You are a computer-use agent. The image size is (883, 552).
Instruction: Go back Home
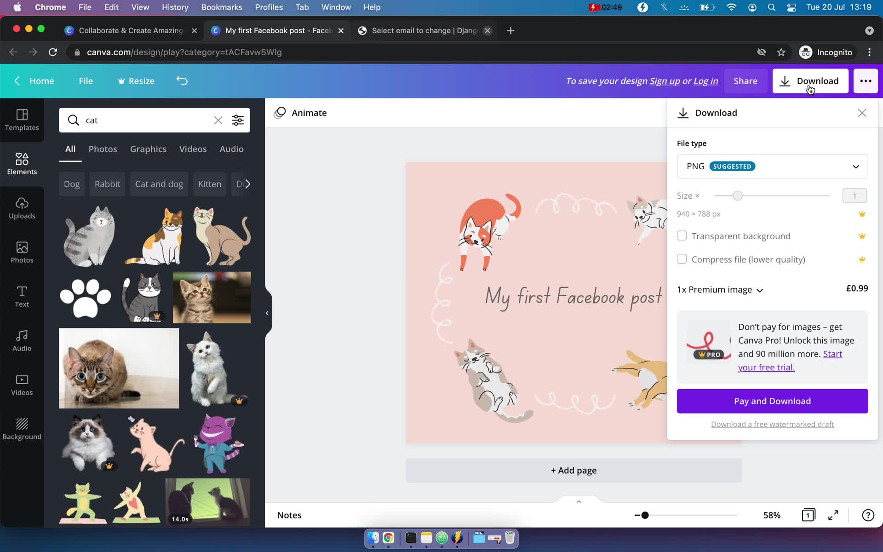tap(34, 81)
